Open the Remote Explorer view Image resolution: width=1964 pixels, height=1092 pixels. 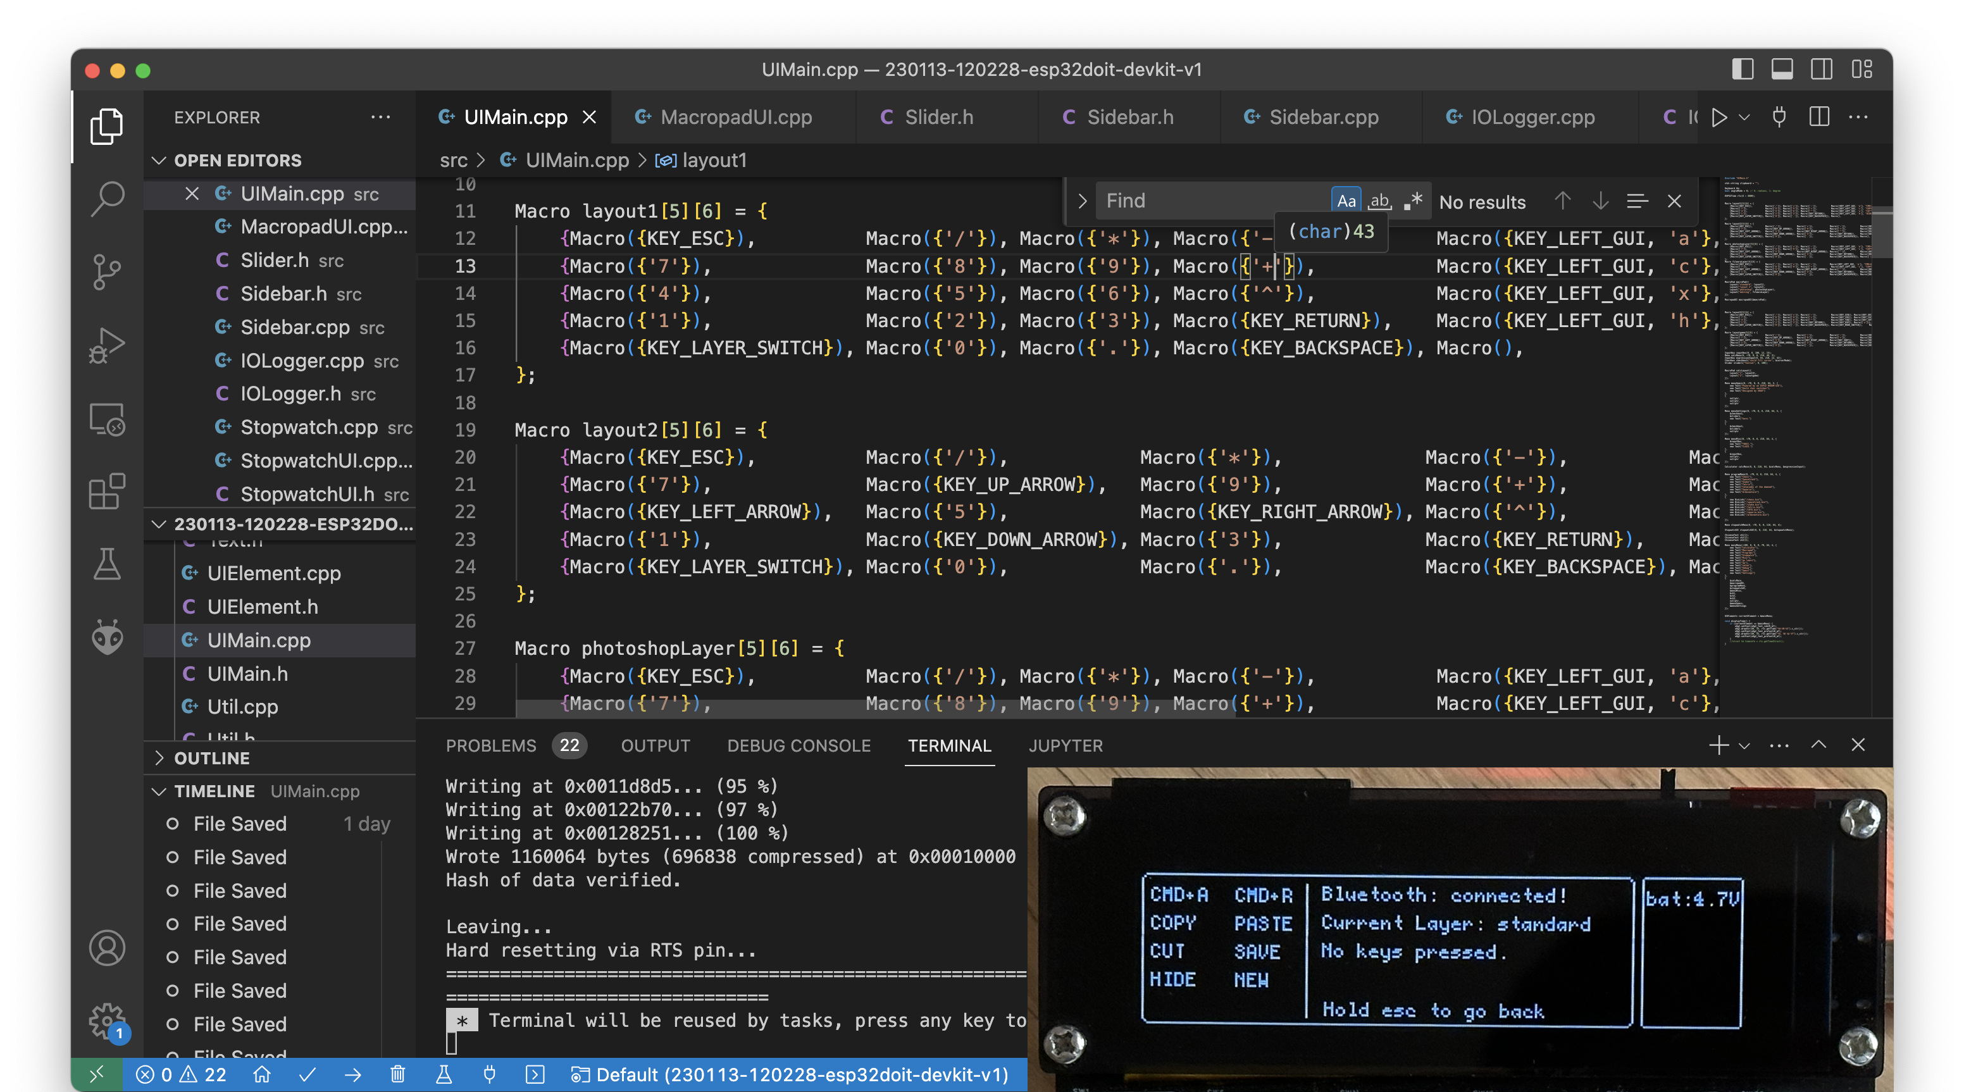point(107,419)
